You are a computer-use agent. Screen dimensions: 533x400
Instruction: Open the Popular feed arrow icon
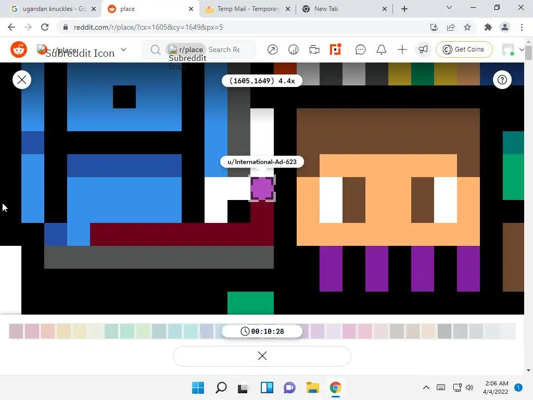tap(272, 49)
